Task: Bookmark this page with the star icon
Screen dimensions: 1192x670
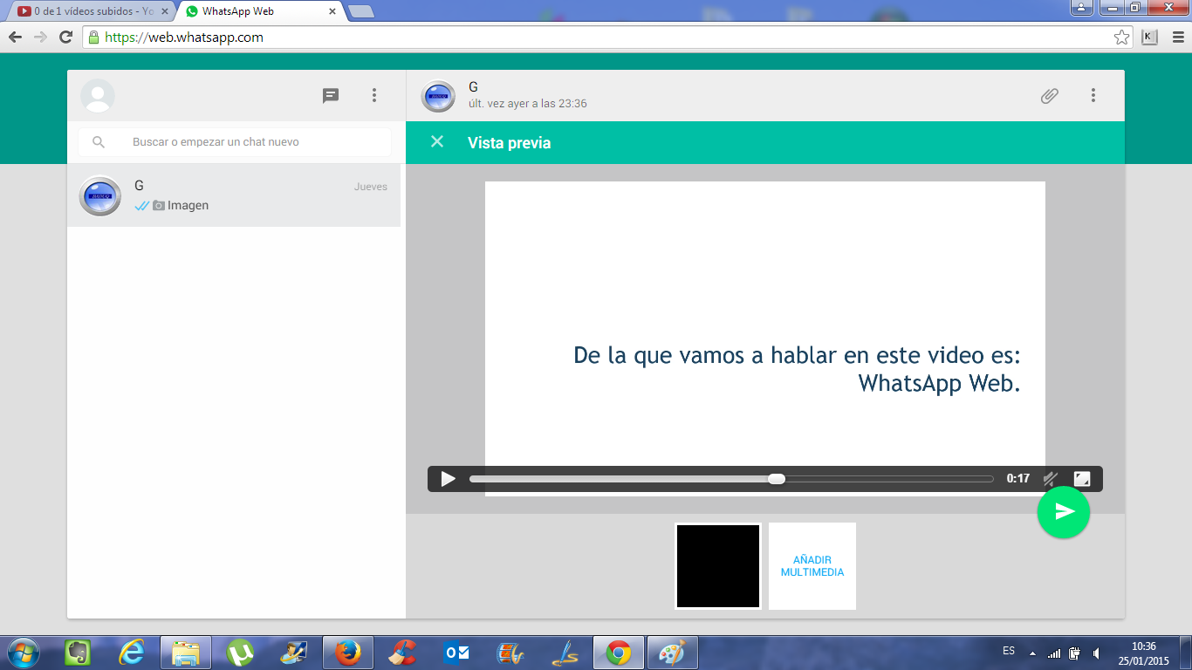Action: (x=1121, y=38)
